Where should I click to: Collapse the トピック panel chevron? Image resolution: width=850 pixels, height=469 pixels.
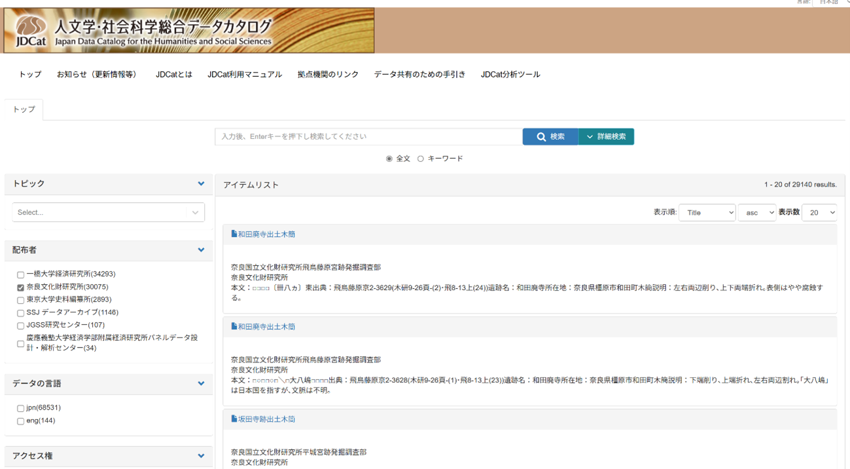click(x=201, y=184)
